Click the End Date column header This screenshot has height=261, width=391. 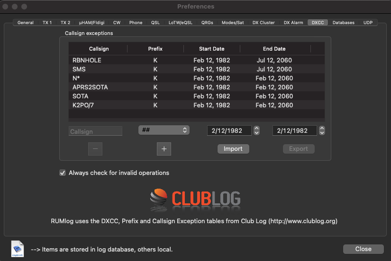pyautogui.click(x=274, y=49)
